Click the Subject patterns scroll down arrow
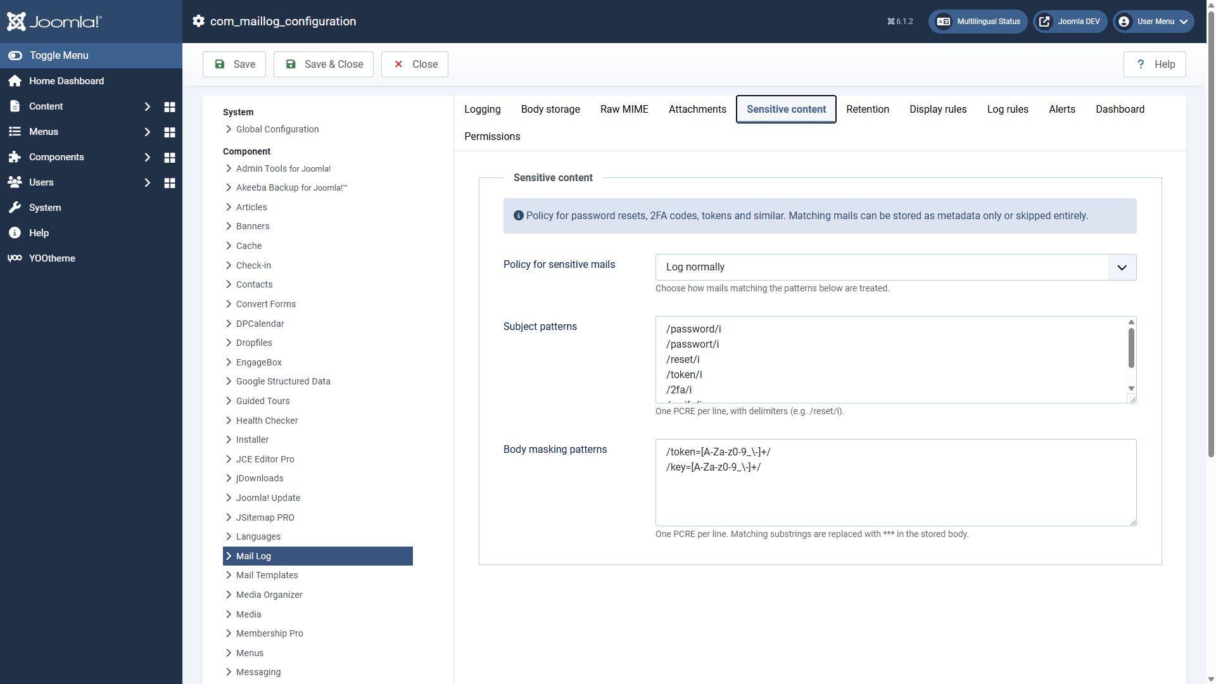 [x=1131, y=388]
